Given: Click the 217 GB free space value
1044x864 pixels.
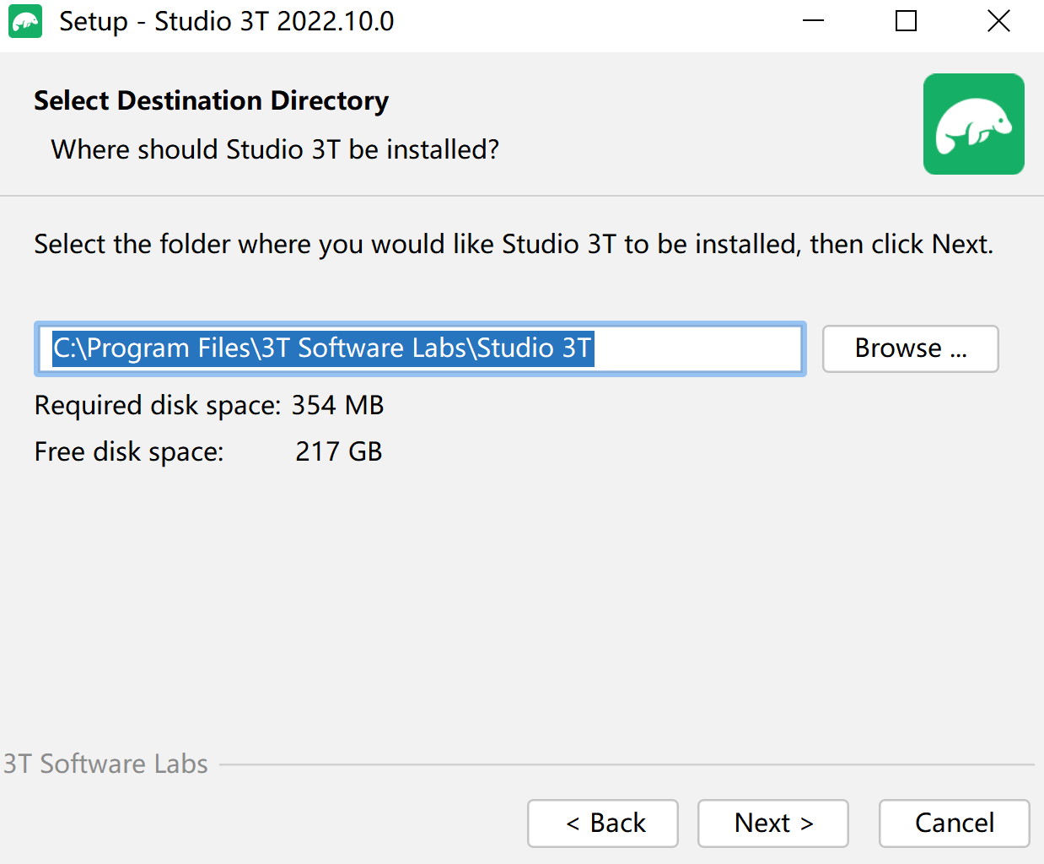Looking at the screenshot, I should click(x=338, y=451).
